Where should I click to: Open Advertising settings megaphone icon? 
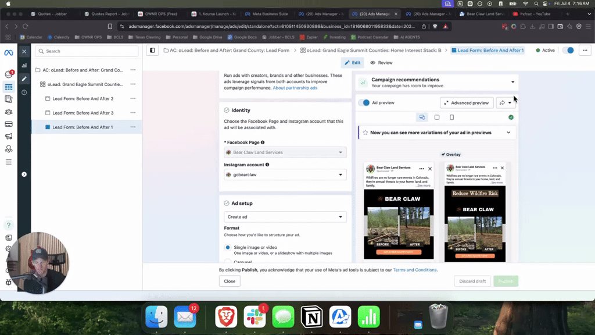[x=8, y=136]
